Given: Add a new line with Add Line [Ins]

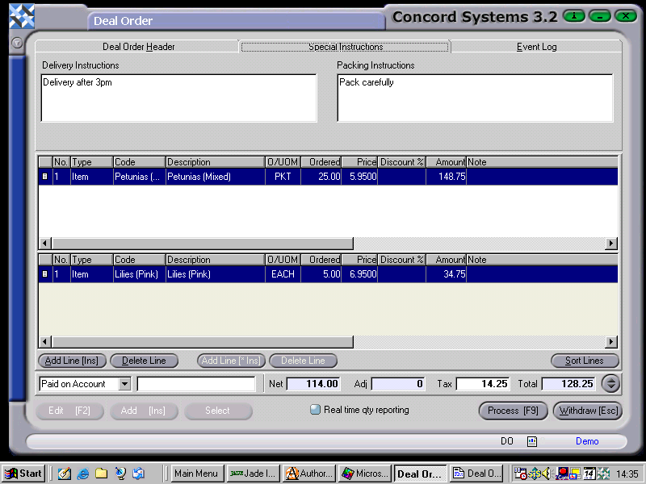Looking at the screenshot, I should pos(71,361).
